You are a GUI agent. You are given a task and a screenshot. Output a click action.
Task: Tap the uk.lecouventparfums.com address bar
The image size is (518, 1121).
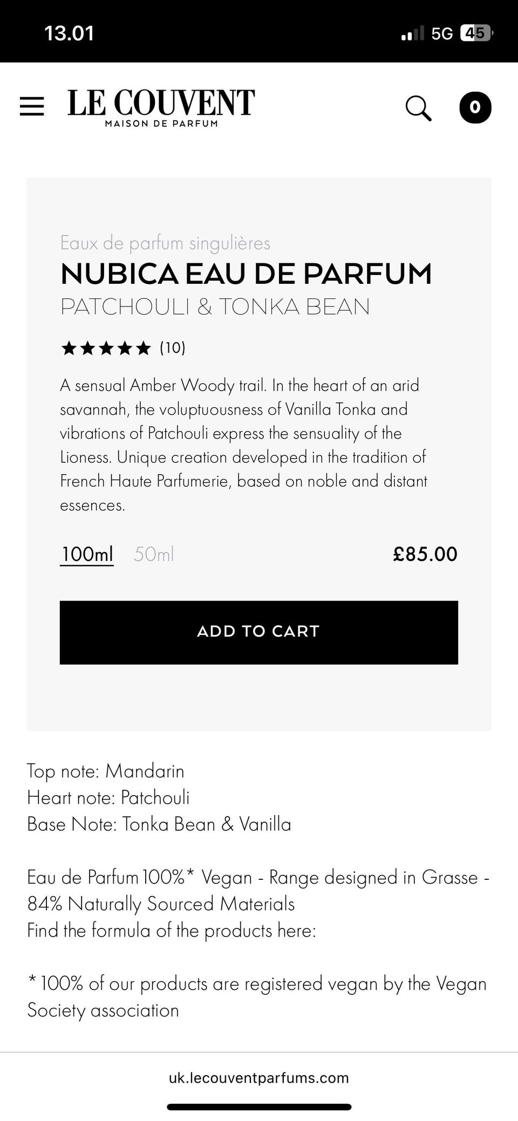coord(259,1078)
